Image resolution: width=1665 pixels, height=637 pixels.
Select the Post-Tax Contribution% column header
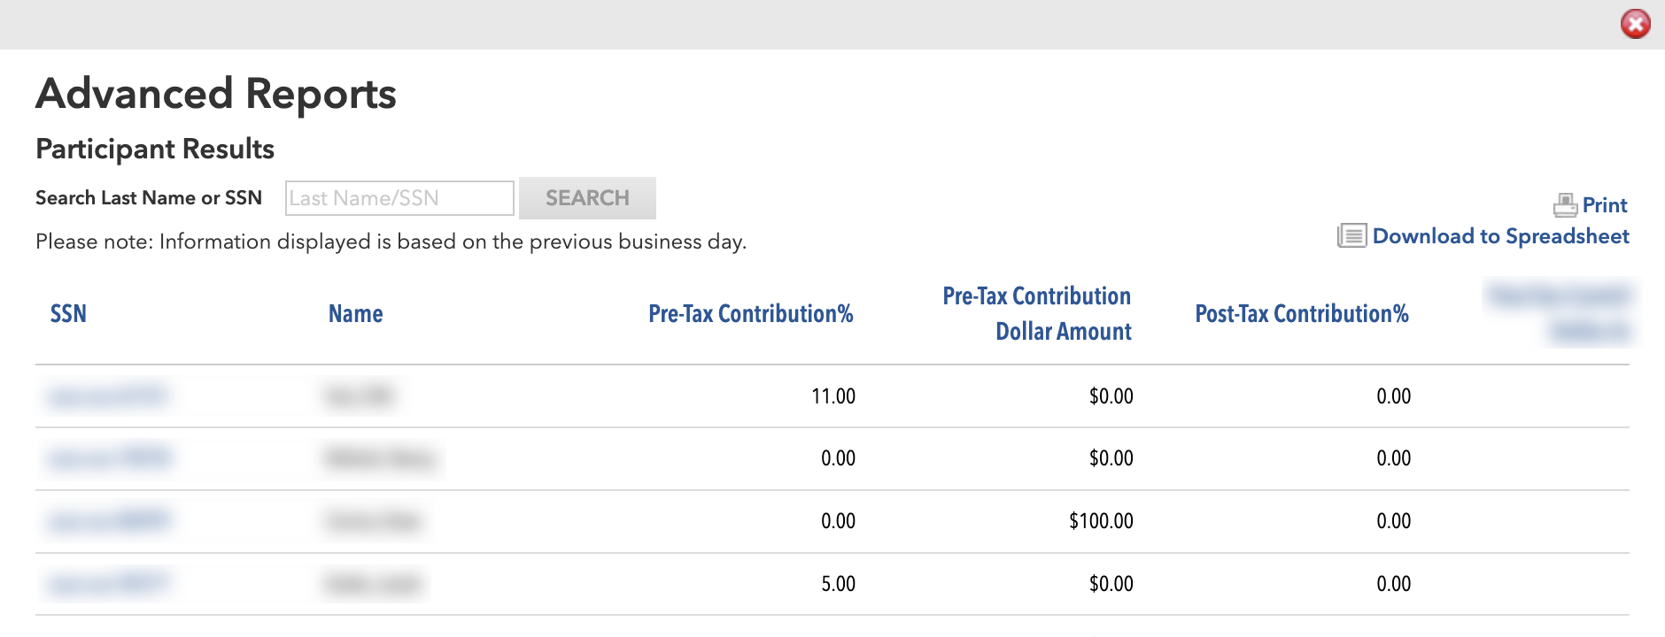click(x=1301, y=314)
